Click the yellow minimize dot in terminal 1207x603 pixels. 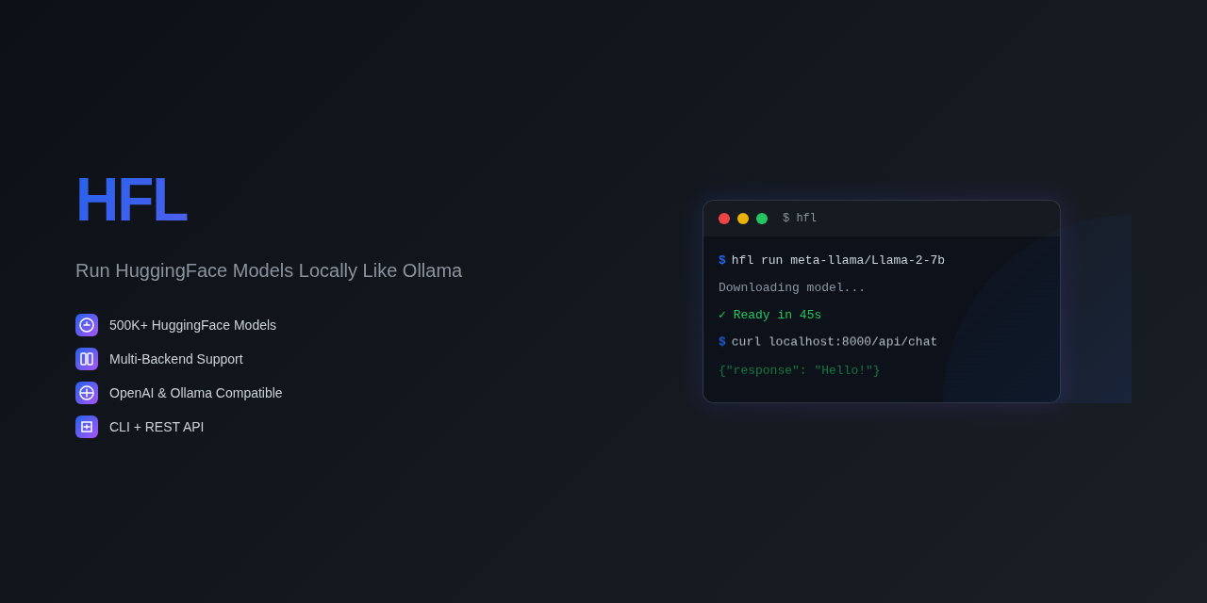pos(743,219)
